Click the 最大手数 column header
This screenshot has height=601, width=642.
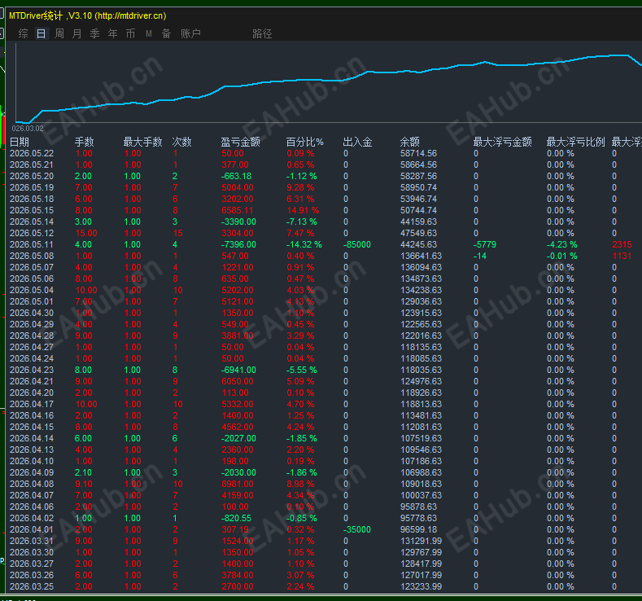tap(143, 143)
